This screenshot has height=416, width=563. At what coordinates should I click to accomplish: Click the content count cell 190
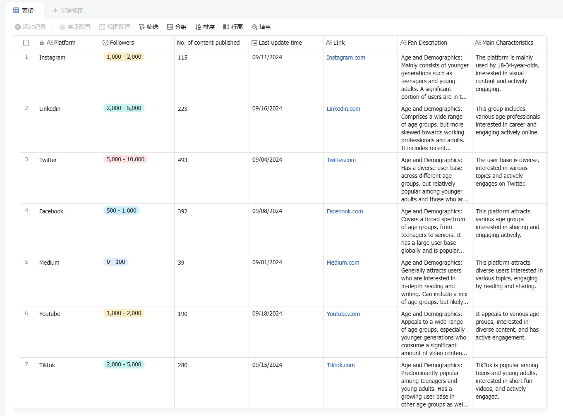(211, 332)
